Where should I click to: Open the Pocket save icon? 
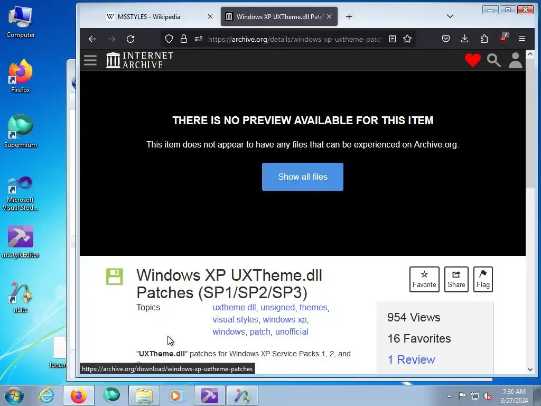[x=446, y=39]
